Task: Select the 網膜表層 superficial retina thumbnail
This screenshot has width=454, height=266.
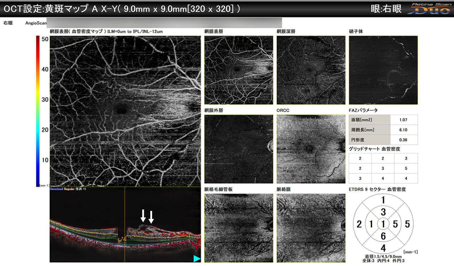Action: (x=239, y=70)
